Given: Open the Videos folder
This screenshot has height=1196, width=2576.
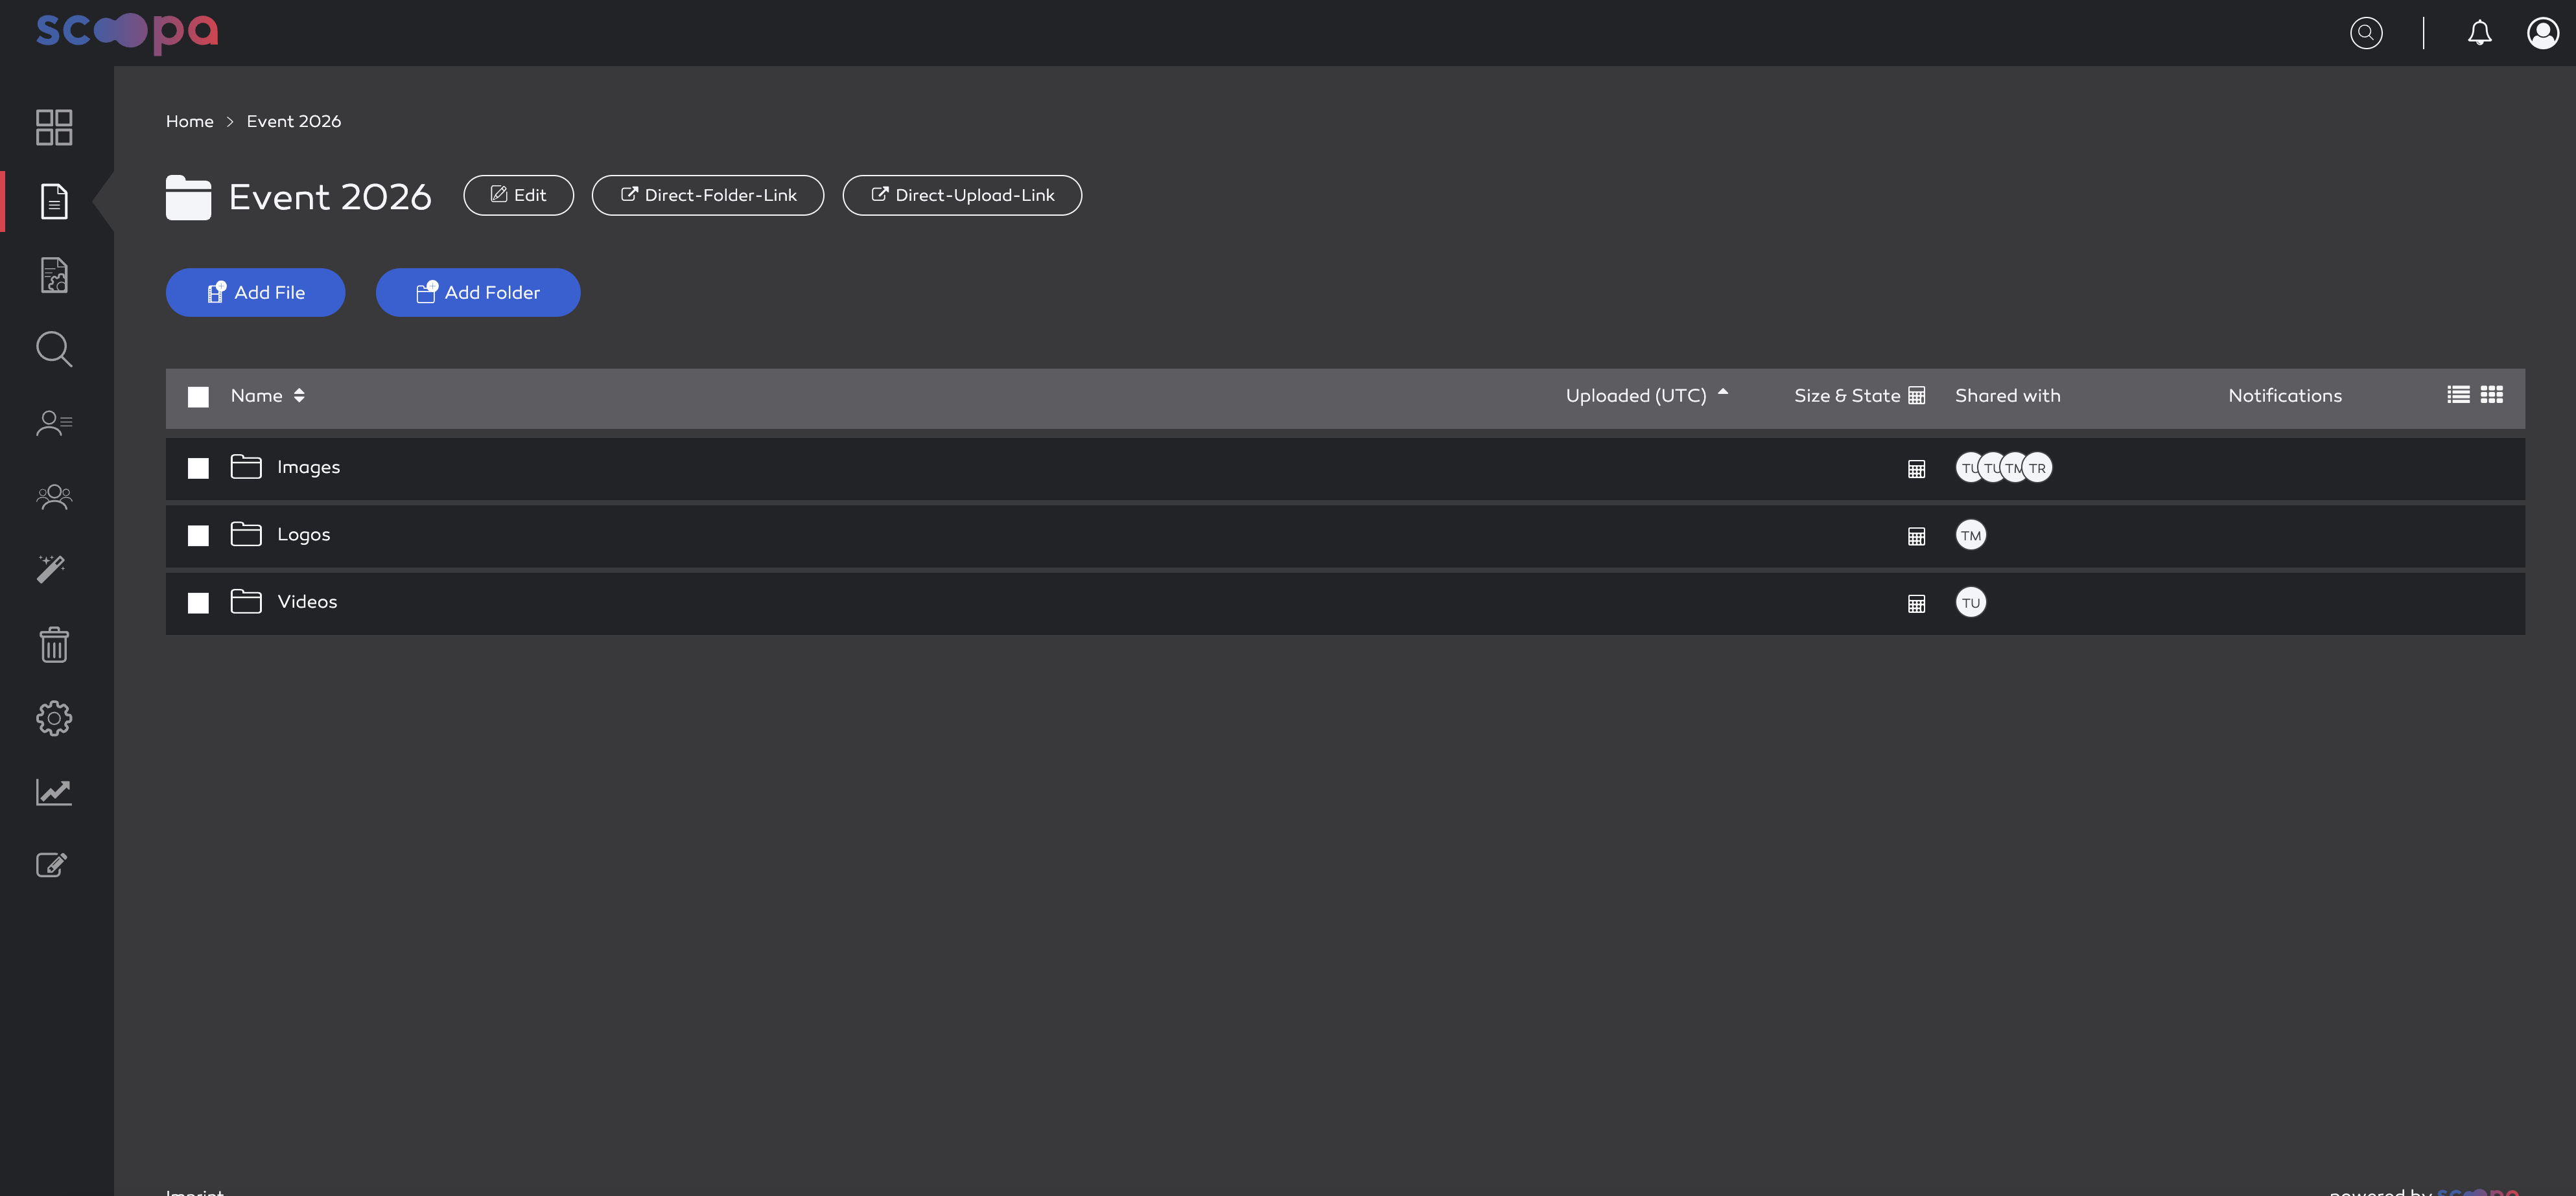Looking at the screenshot, I should click(307, 601).
